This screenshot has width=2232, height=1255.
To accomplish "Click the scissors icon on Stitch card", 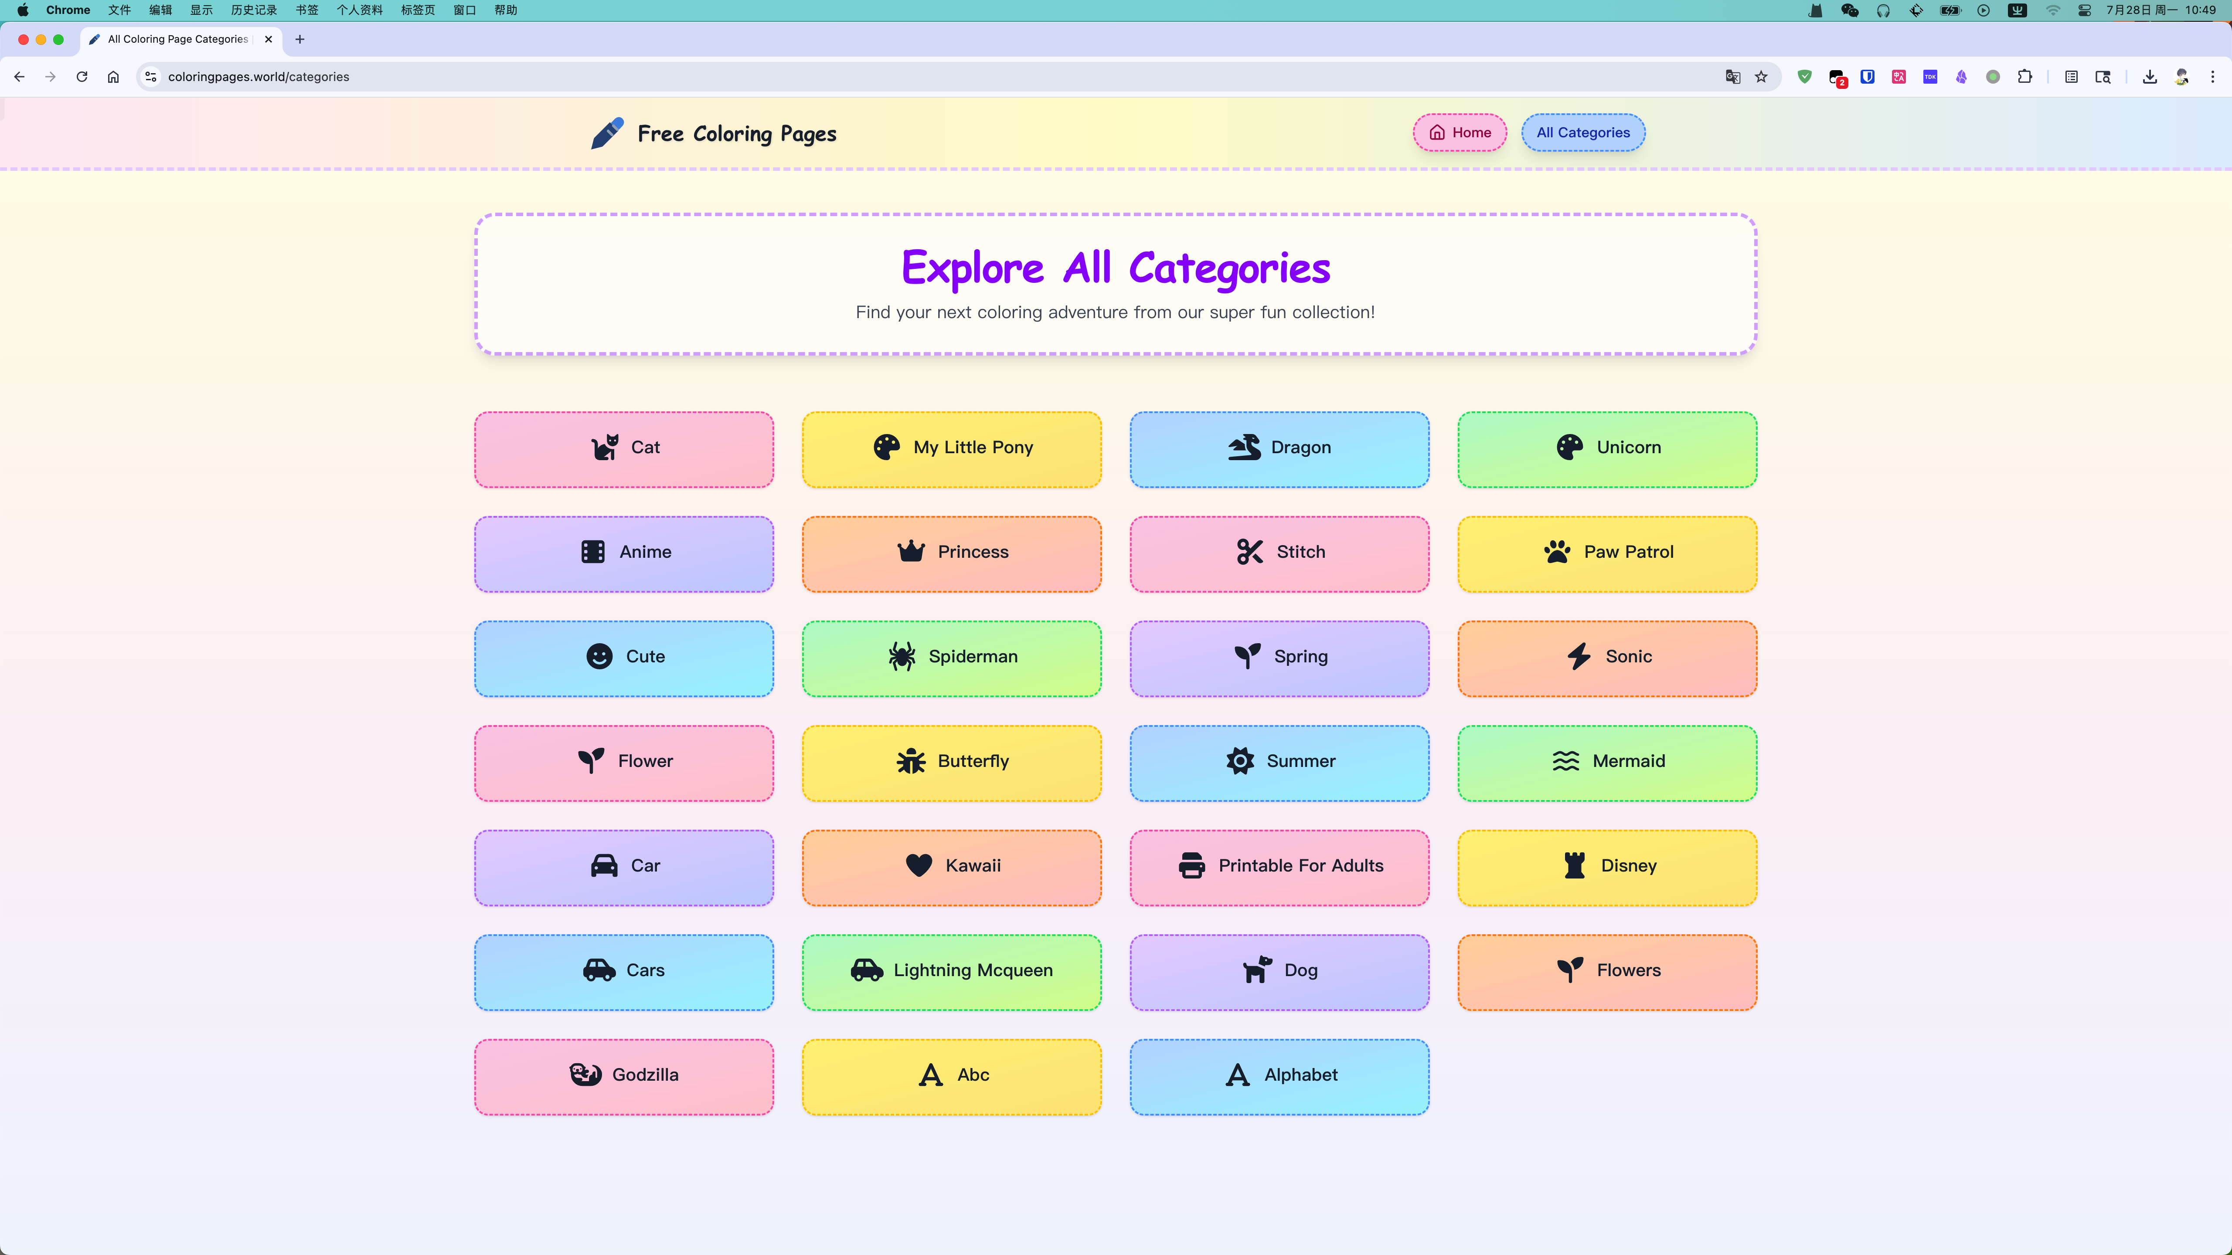I will coord(1249,552).
